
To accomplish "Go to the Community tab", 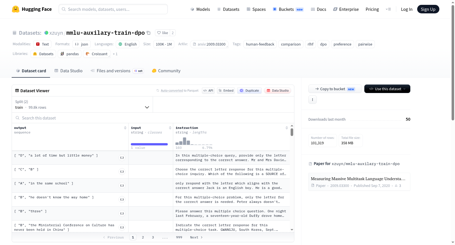I will point(166,71).
